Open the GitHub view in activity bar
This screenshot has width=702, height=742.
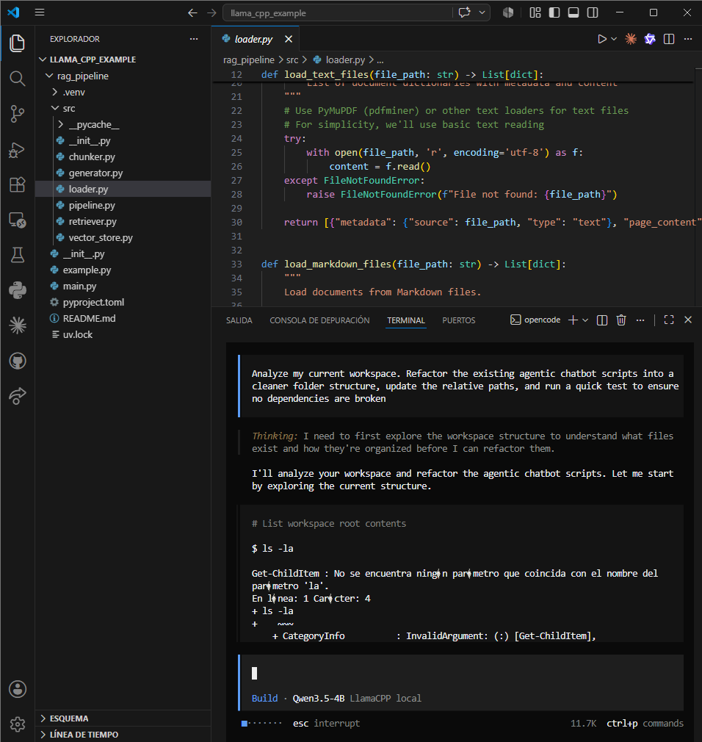(x=18, y=361)
